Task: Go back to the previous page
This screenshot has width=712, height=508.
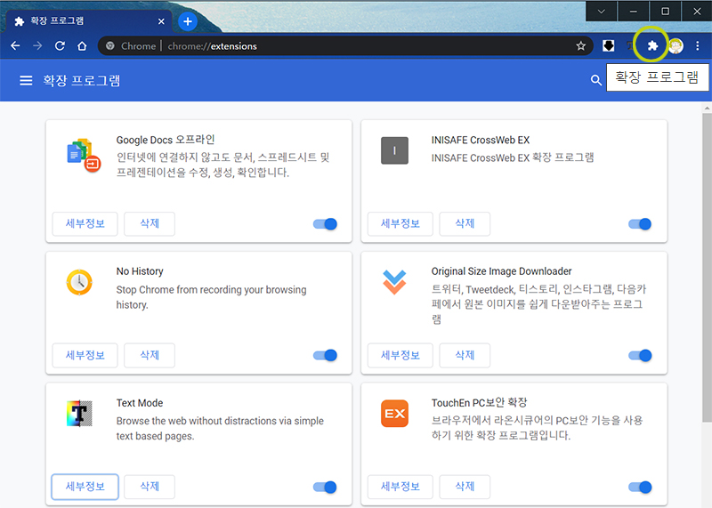Action: [15, 46]
